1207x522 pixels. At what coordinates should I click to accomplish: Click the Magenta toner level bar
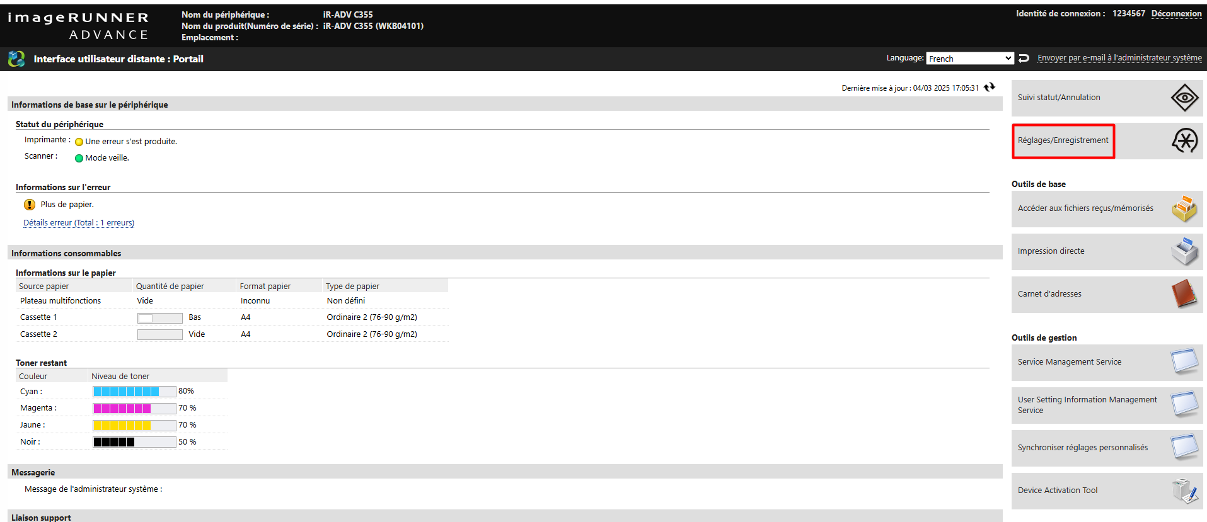click(134, 409)
